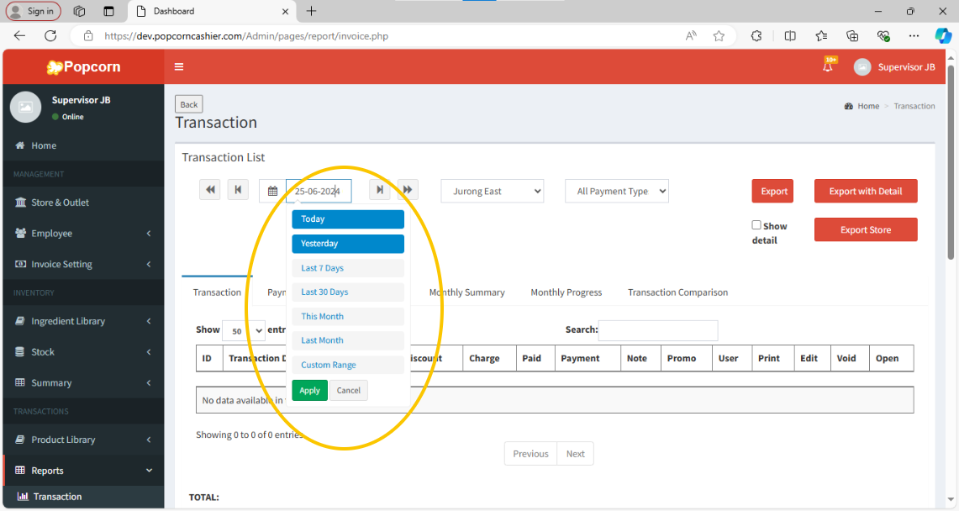959x511 pixels.
Task: Collapse the Reports sidebar menu
Action: tap(84, 471)
